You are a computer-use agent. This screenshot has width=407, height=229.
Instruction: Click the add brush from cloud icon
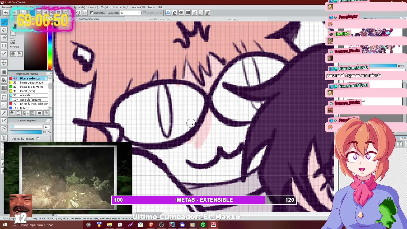pos(12,113)
